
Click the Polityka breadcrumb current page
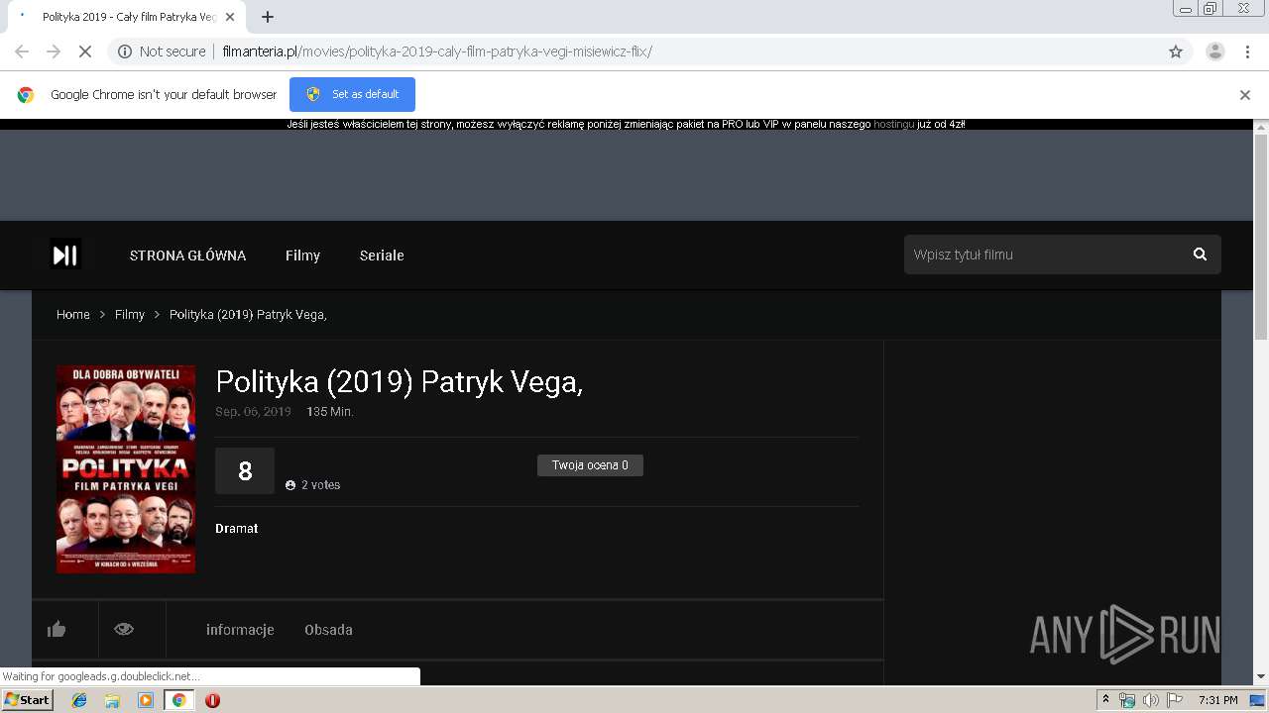248,314
